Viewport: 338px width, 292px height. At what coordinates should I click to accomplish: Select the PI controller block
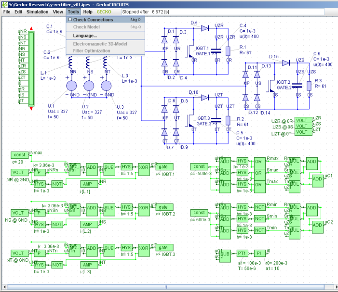(x=259, y=253)
